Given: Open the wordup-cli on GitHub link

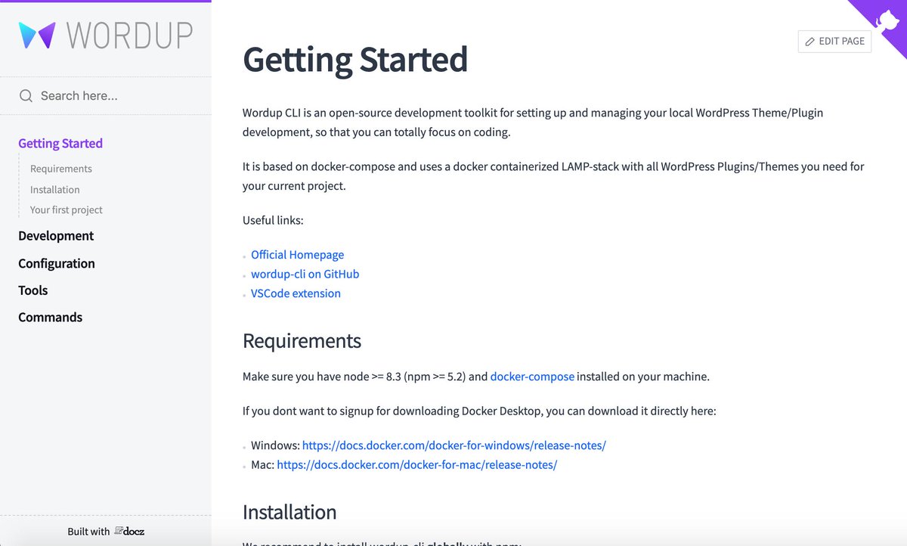Looking at the screenshot, I should click(x=305, y=274).
